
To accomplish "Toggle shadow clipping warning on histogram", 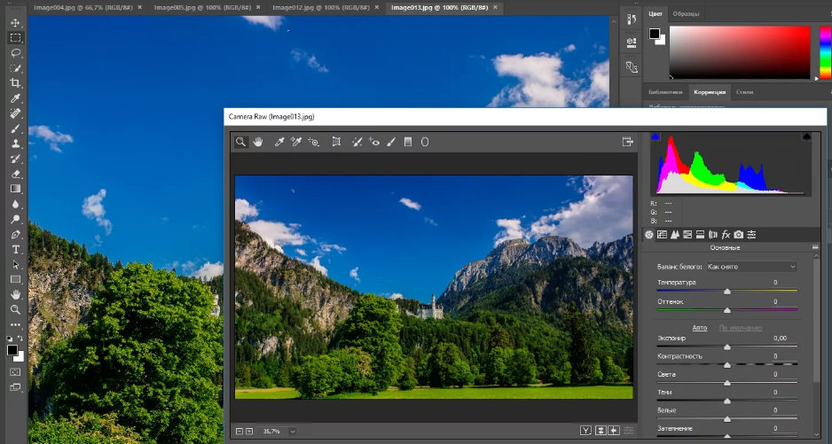I will coord(655,136).
